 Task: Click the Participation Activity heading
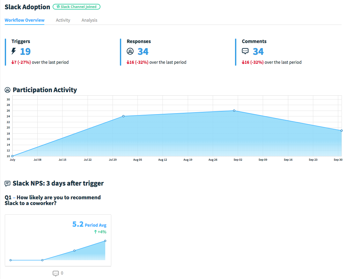pos(45,90)
